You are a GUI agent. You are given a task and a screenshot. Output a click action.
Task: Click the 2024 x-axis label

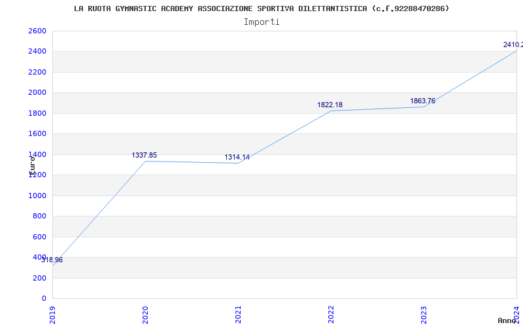(516, 315)
